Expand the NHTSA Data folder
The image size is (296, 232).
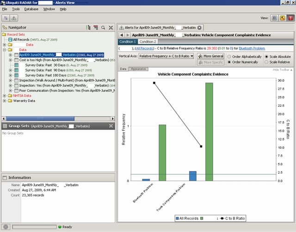pos(4,96)
